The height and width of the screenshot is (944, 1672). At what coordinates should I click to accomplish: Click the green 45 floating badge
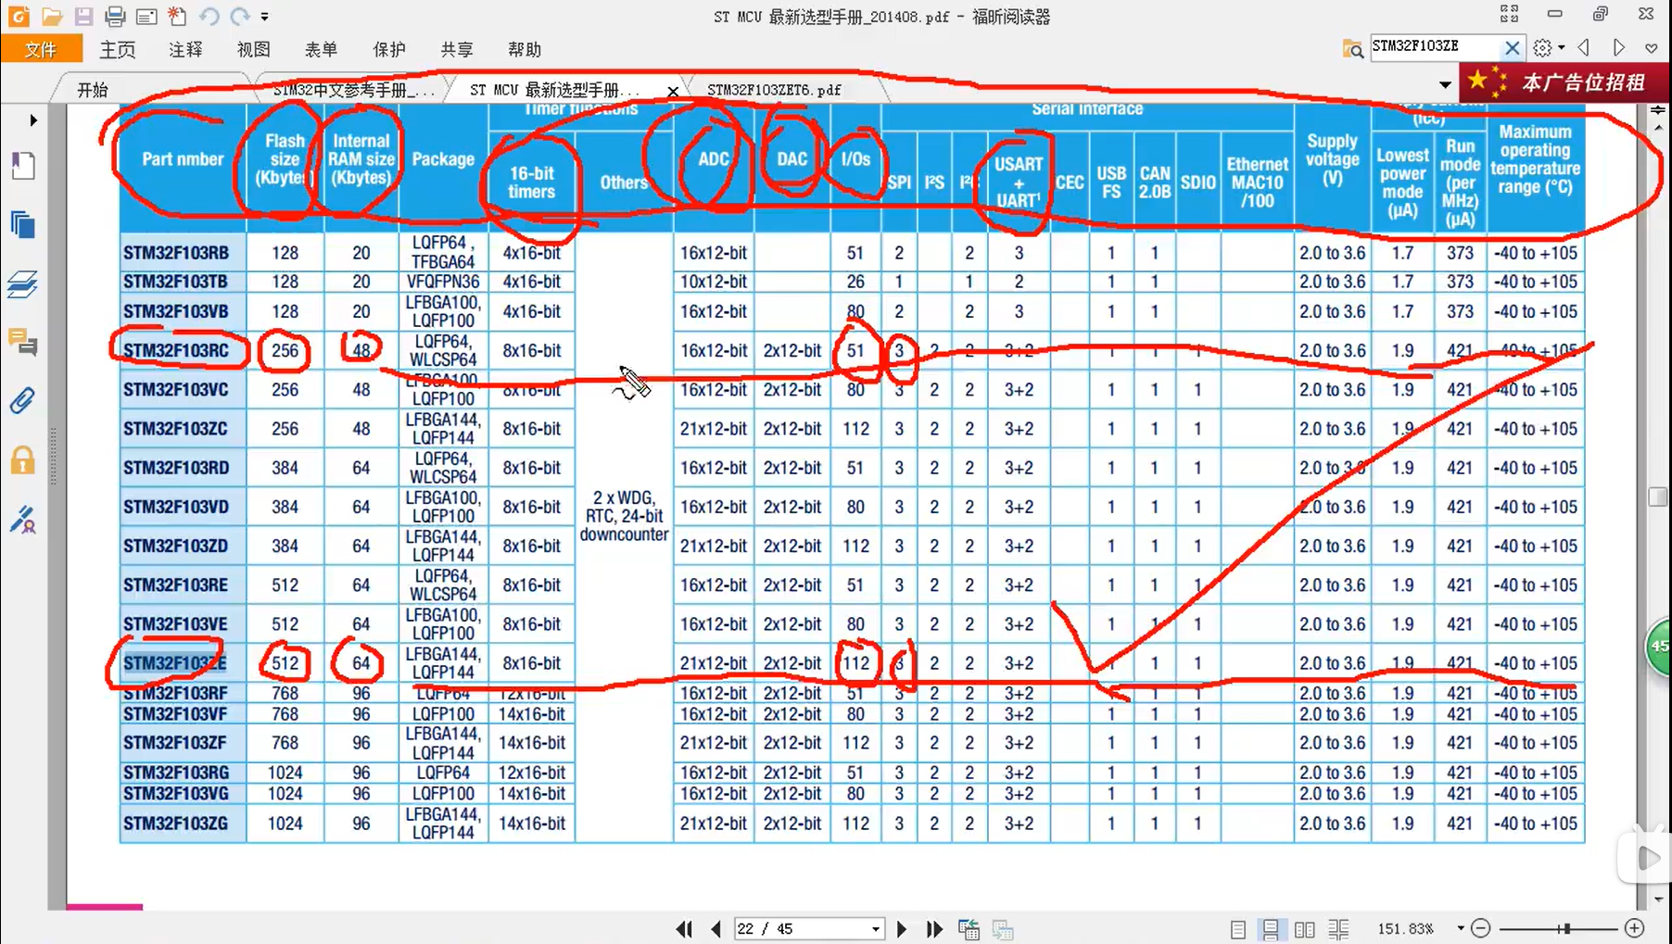1659,647
